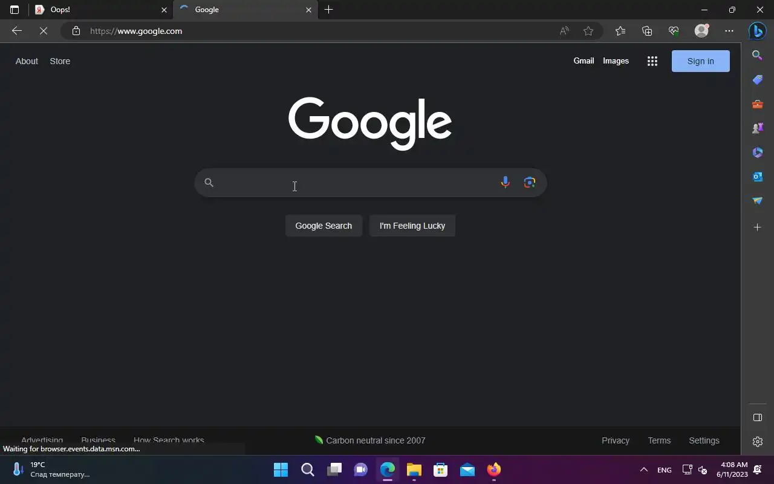The height and width of the screenshot is (484, 774).
Task: Open sidebar Outlook icon
Action: pos(758,177)
